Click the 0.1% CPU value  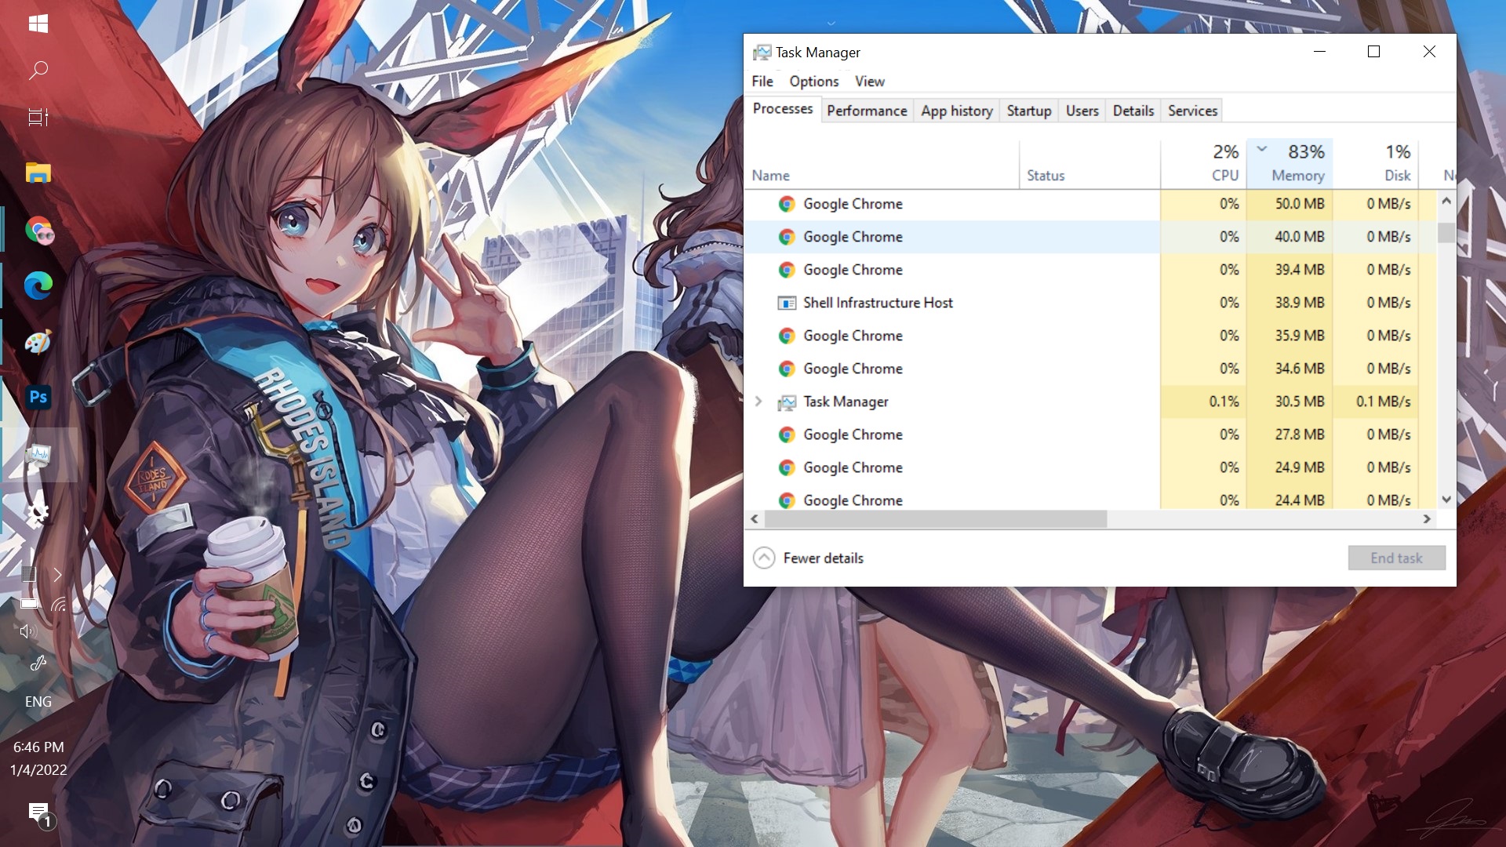tap(1224, 402)
